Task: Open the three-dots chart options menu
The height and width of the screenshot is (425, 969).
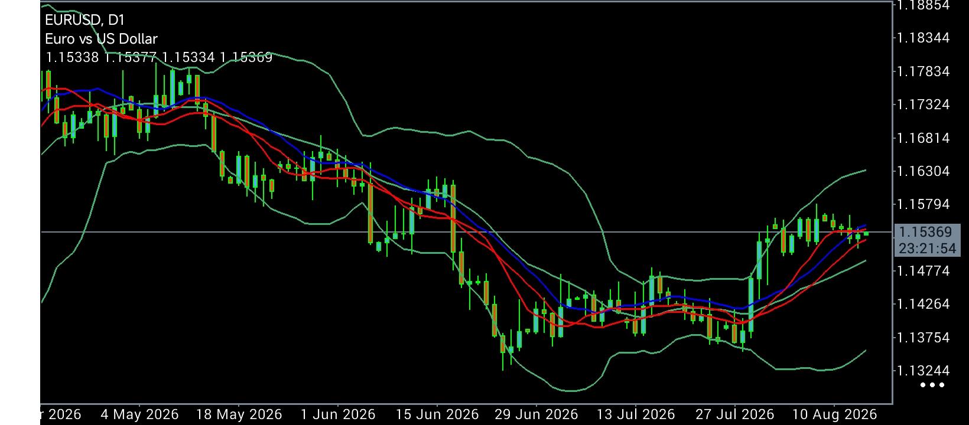Action: (x=932, y=385)
